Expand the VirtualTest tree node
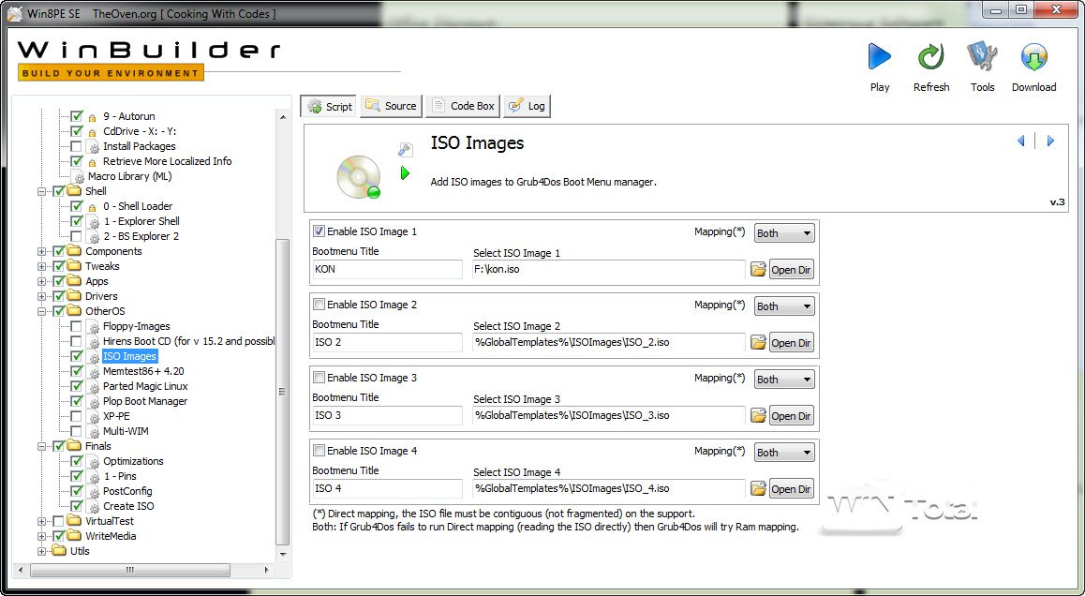The height and width of the screenshot is (596, 1085). pos(42,521)
